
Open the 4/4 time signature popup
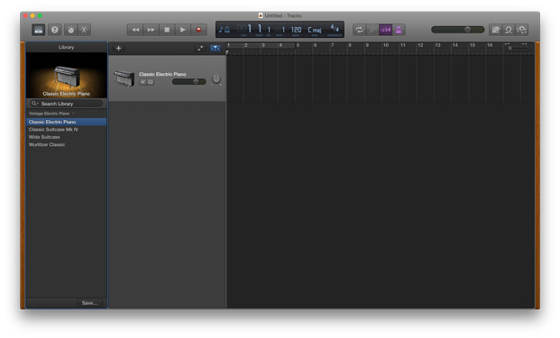coord(335,29)
